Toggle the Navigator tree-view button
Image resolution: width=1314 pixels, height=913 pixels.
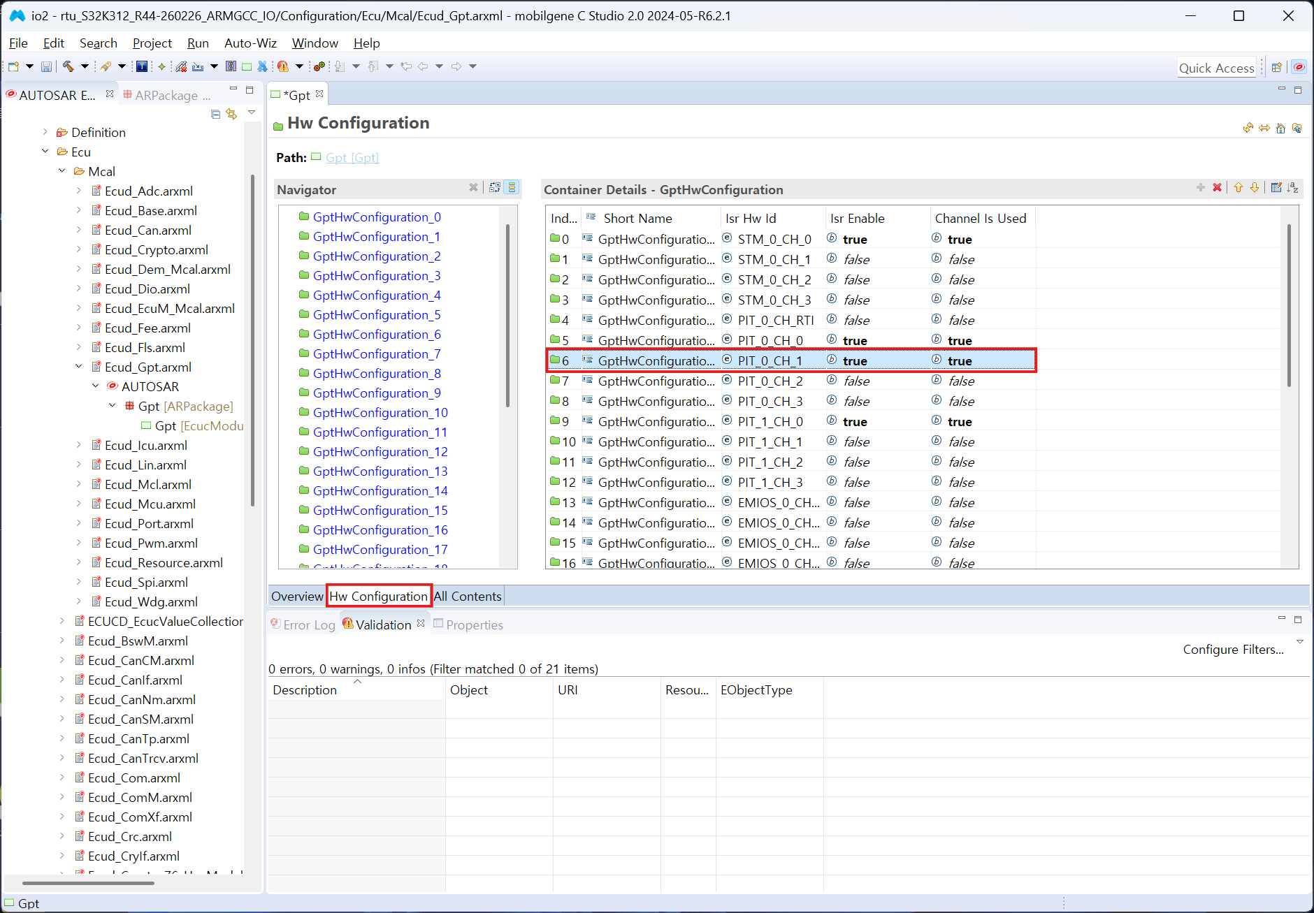pos(495,187)
